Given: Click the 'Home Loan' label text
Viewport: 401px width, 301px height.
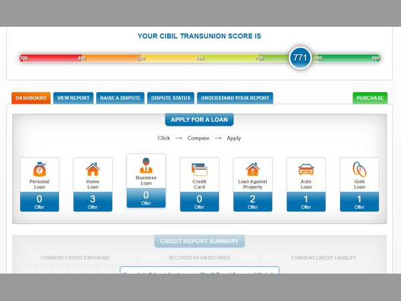Looking at the screenshot, I should pos(93,185).
